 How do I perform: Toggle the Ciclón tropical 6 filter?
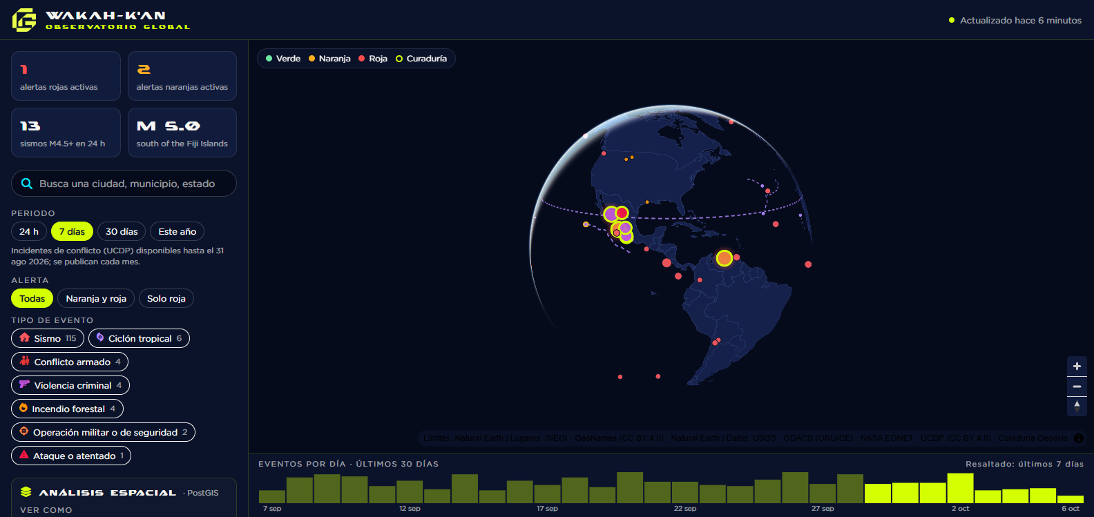coord(139,338)
